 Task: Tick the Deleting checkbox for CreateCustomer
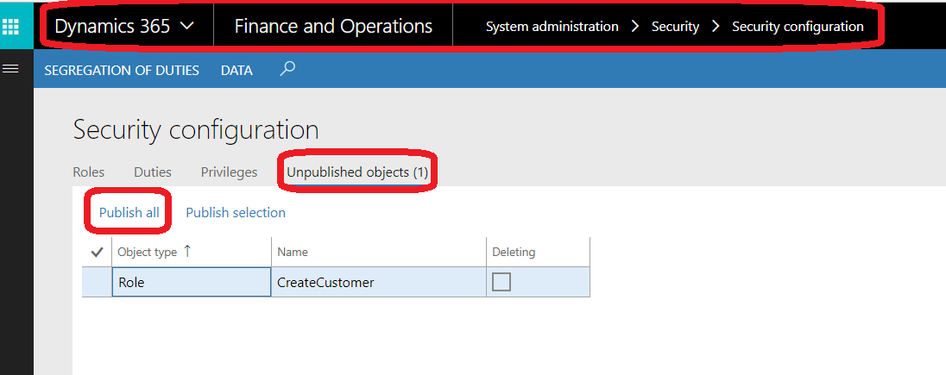(x=501, y=282)
